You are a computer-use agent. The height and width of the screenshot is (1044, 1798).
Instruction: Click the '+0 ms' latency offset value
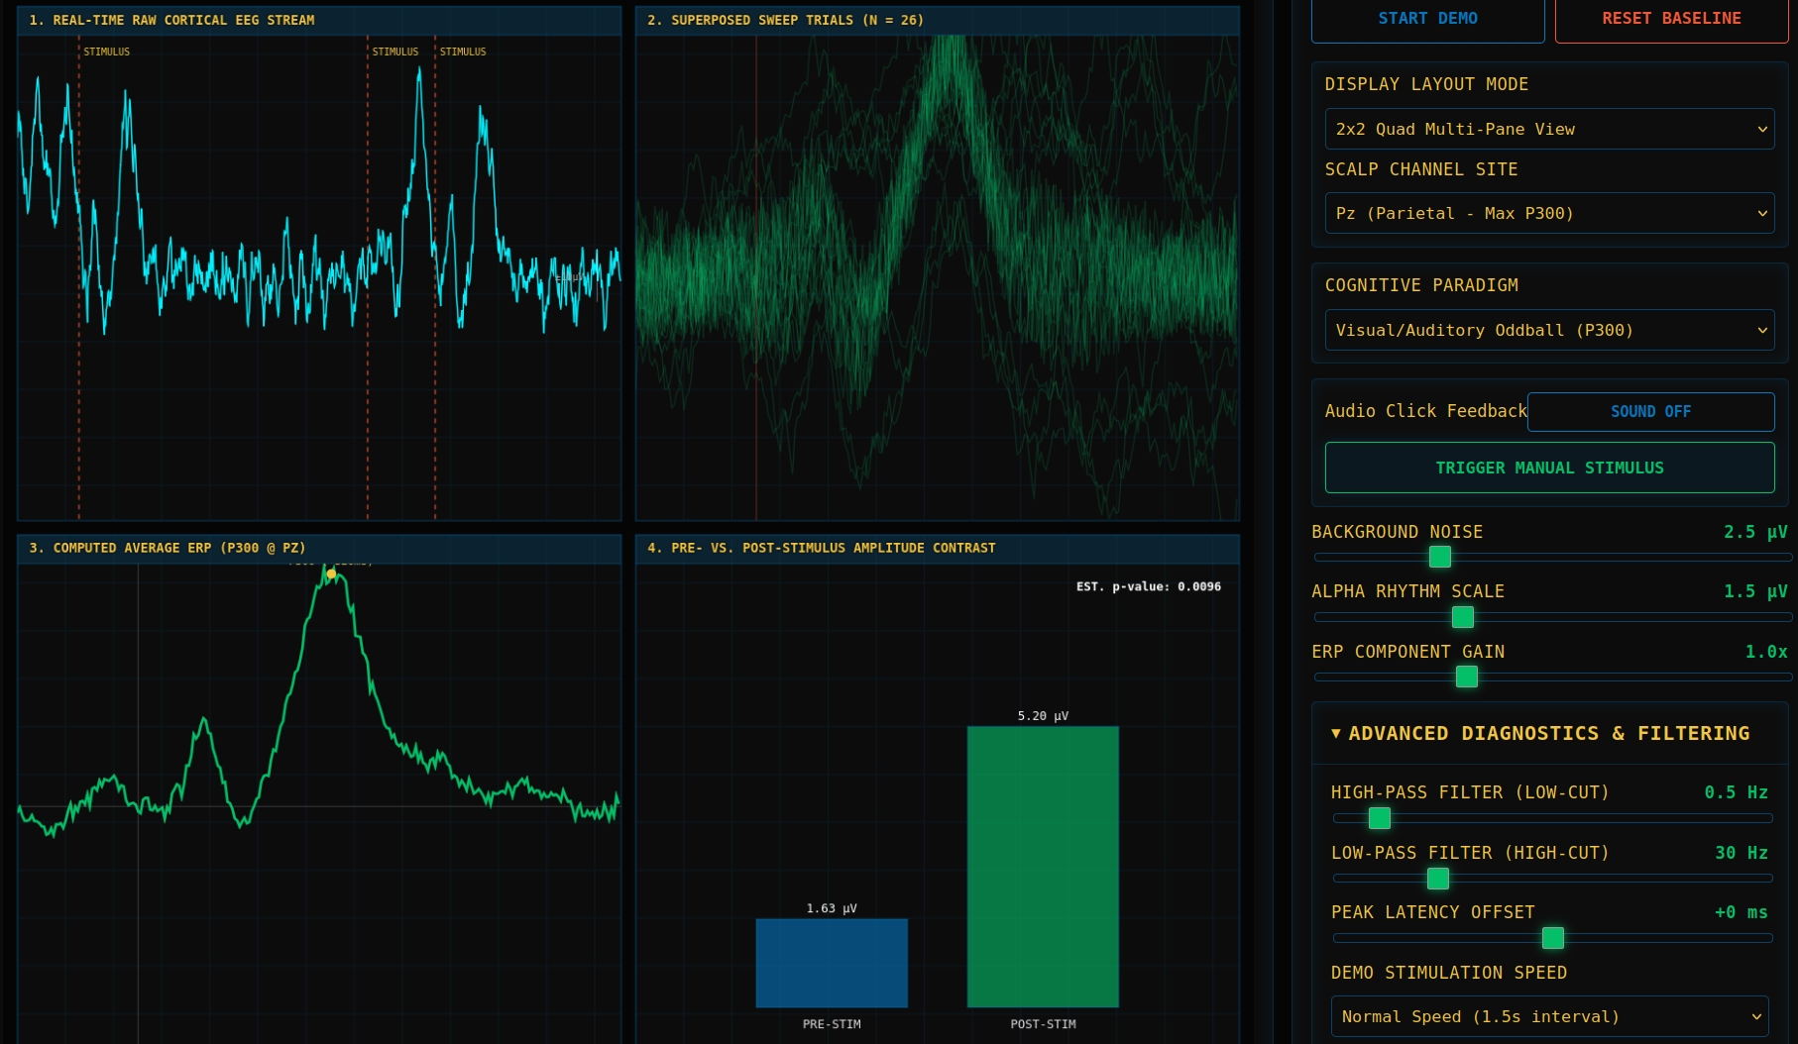point(1742,912)
